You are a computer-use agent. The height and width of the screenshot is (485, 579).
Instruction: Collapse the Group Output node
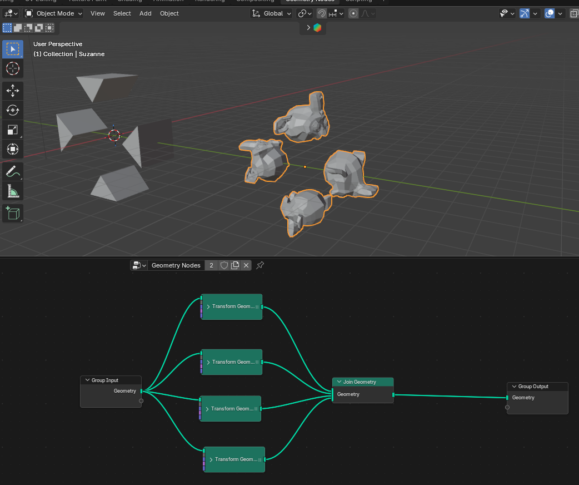[514, 387]
